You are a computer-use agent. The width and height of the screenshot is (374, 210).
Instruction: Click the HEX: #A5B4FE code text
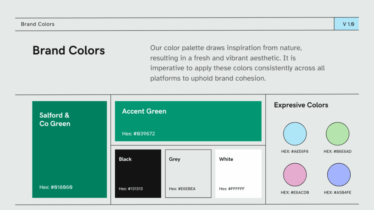(337, 192)
